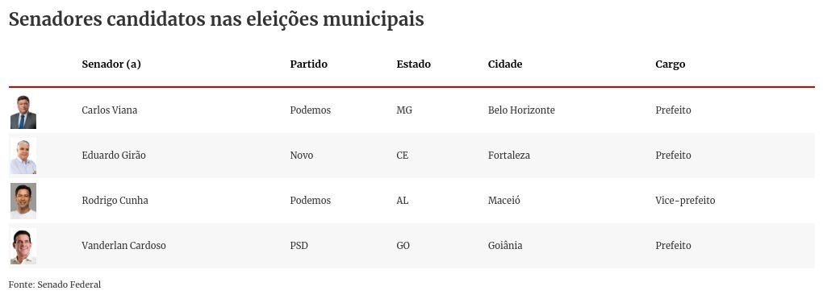Sort by the Estado column header

(x=414, y=64)
